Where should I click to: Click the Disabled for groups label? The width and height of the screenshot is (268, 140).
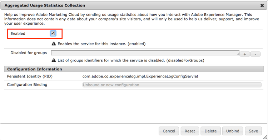tap(29, 53)
